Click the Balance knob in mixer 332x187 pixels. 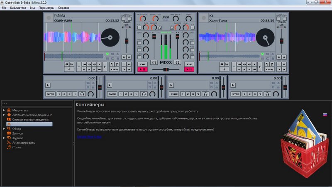(x=176, y=18)
